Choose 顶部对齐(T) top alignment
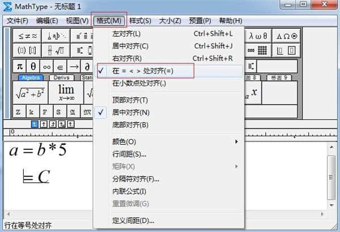 tap(168, 100)
